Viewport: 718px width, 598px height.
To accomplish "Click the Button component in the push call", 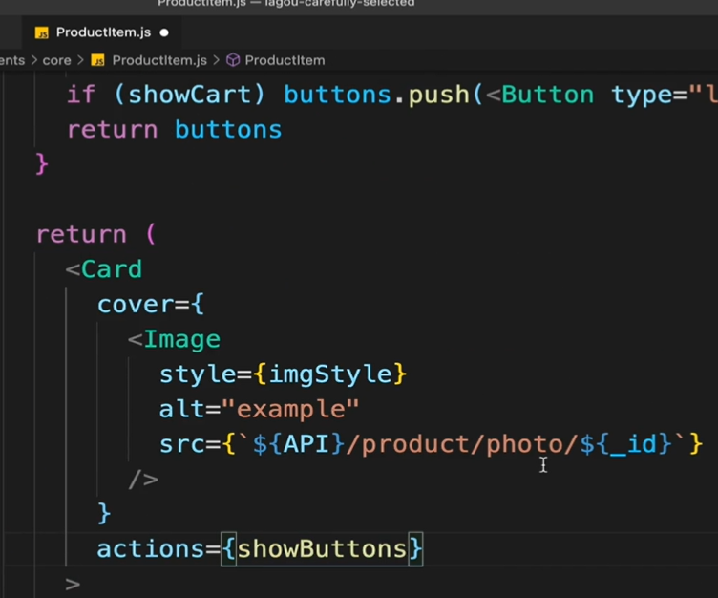I will coord(548,96).
